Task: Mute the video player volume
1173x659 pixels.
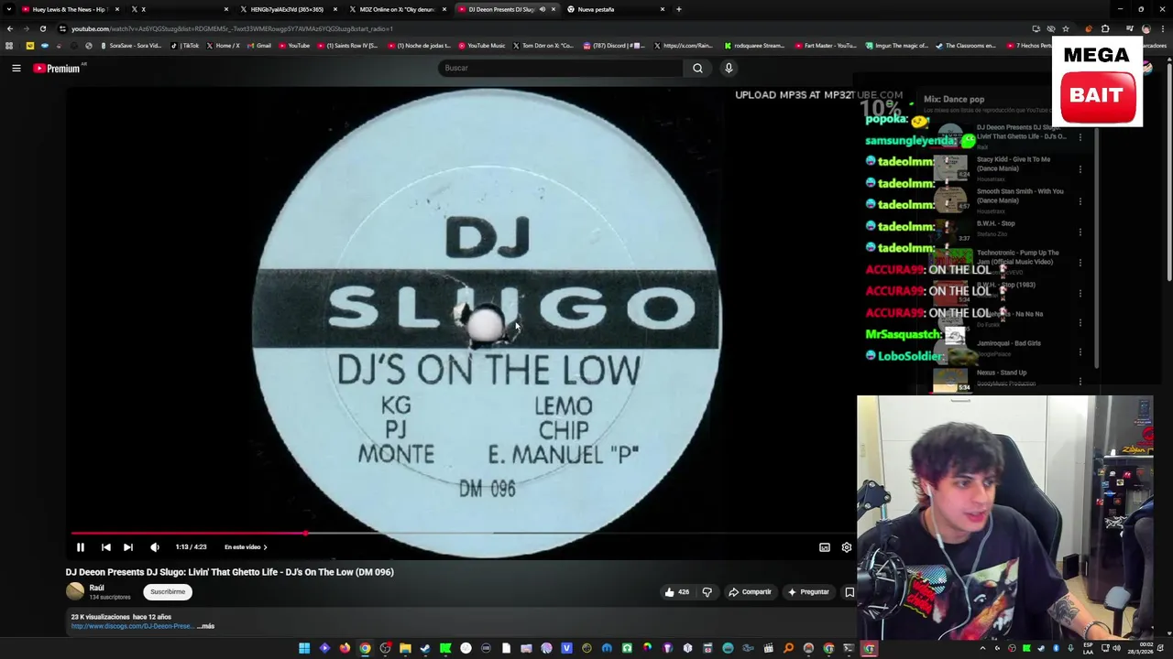Action: pos(155,547)
